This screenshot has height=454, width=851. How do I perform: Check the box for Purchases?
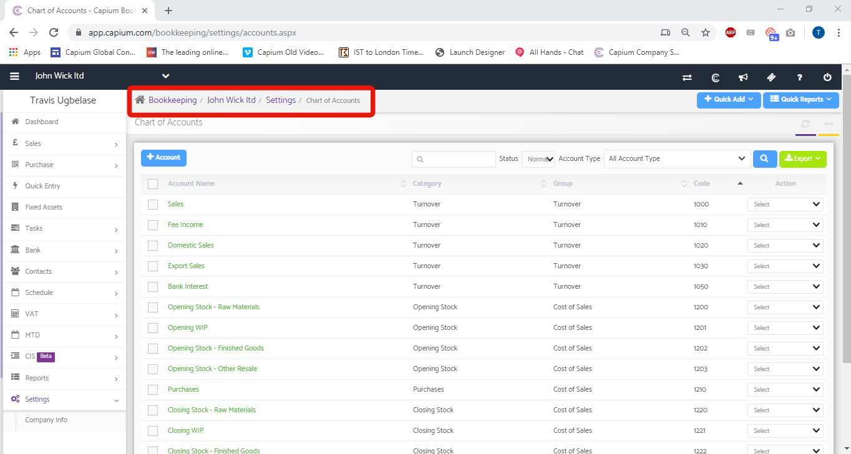coord(153,390)
